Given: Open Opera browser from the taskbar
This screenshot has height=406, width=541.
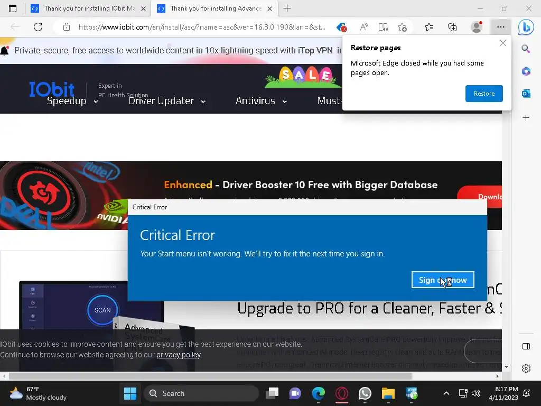Looking at the screenshot, I should click(342, 393).
